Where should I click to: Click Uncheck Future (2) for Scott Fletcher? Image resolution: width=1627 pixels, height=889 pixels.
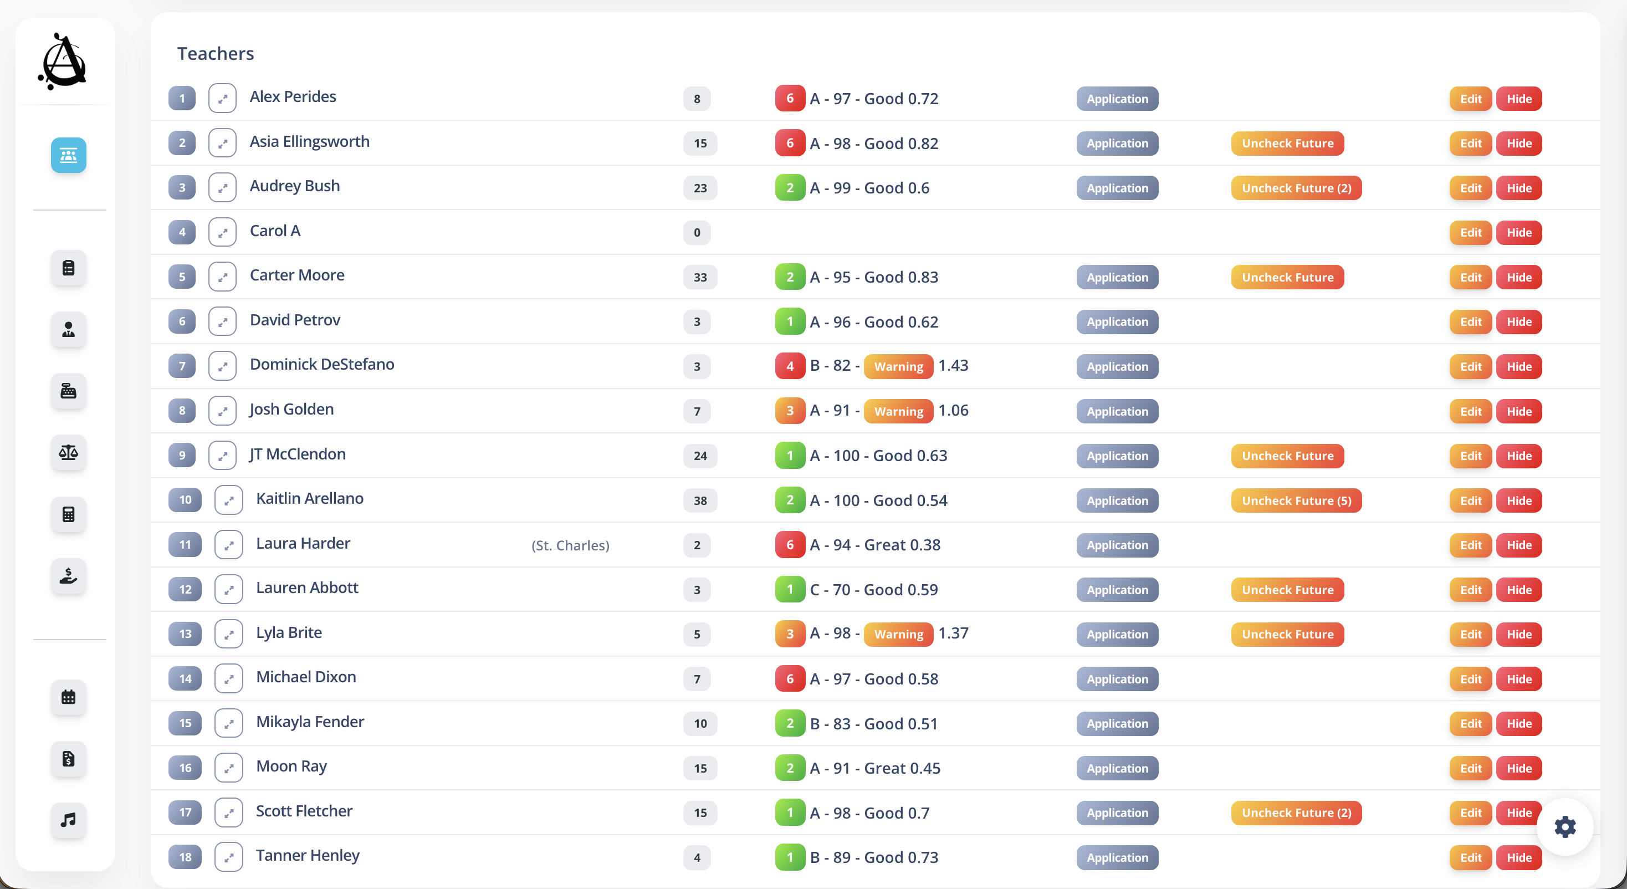click(x=1296, y=813)
